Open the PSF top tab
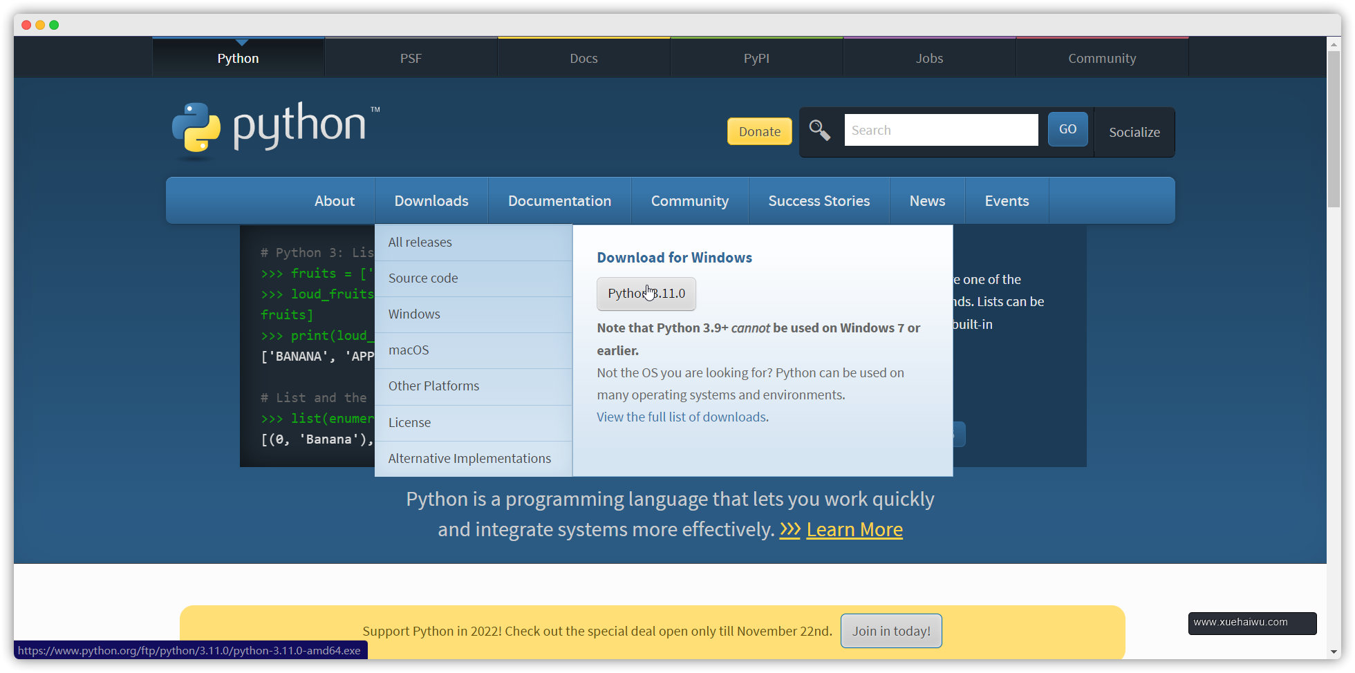Screen dimensions: 1355x673 point(411,58)
